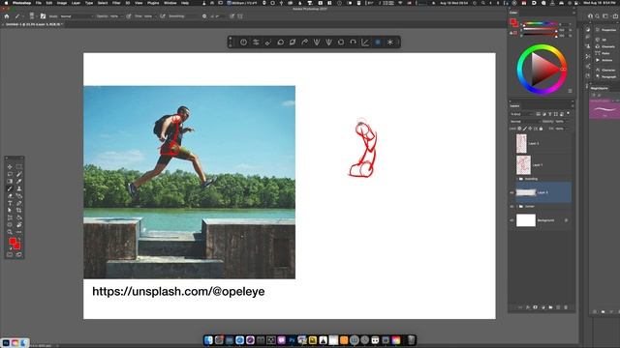Open the fx layer style button

(x=528, y=307)
